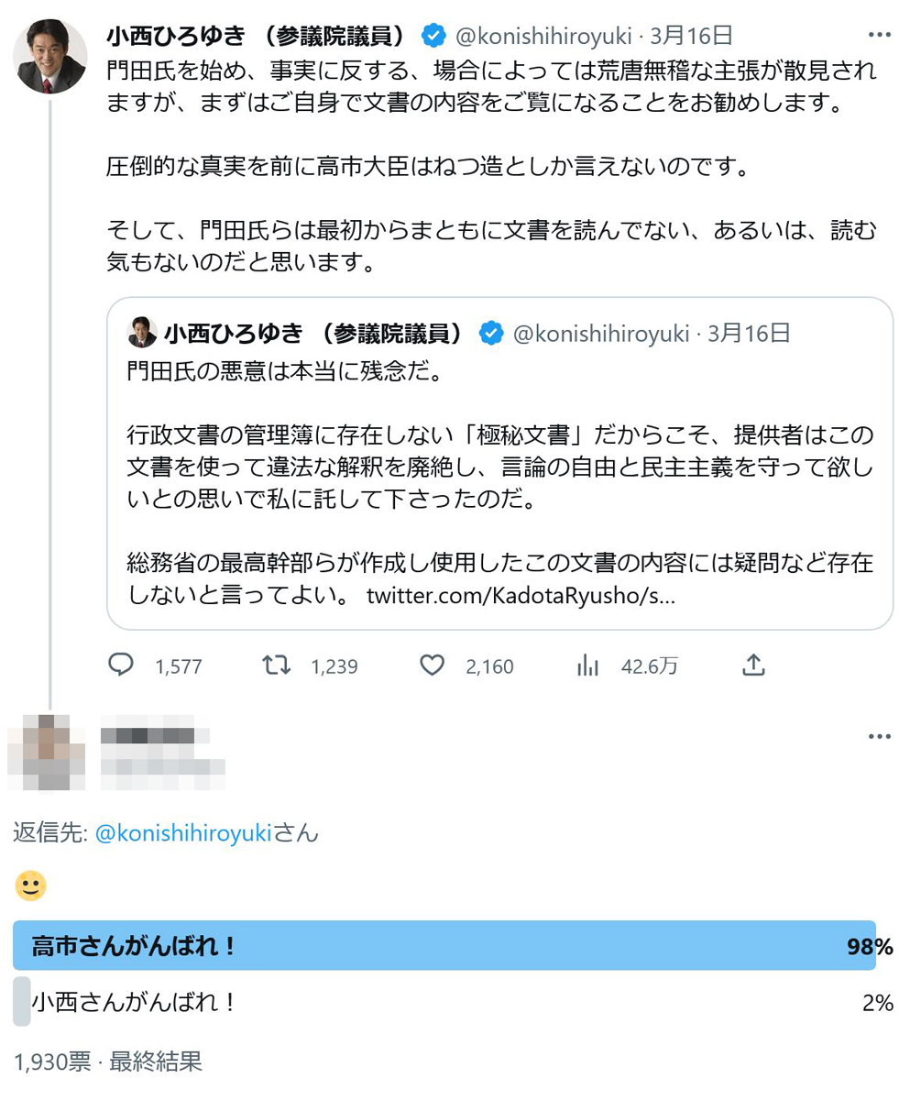Click verified badge in quoted tweet
This screenshot has width=910, height=1100.
point(491,334)
